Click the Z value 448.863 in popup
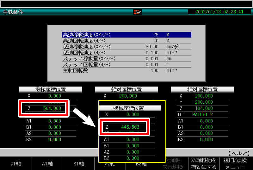This screenshot has height=170, width=253. 130,127
